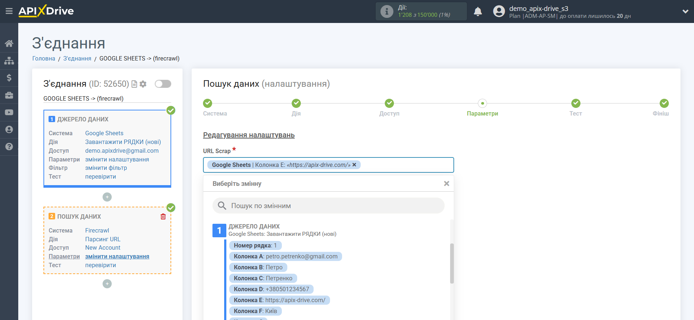This screenshot has width=694, height=320.
Task: Open the connection notes document icon
Action: (x=134, y=84)
